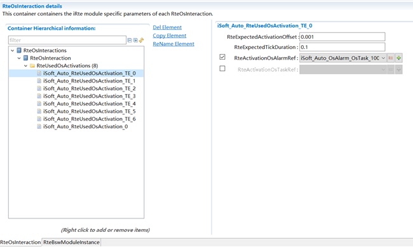Select iSoft_Auto_RteUsedOsActivation_TE_2 in tree
Viewport: 413px width, 247px height.
click(x=90, y=88)
